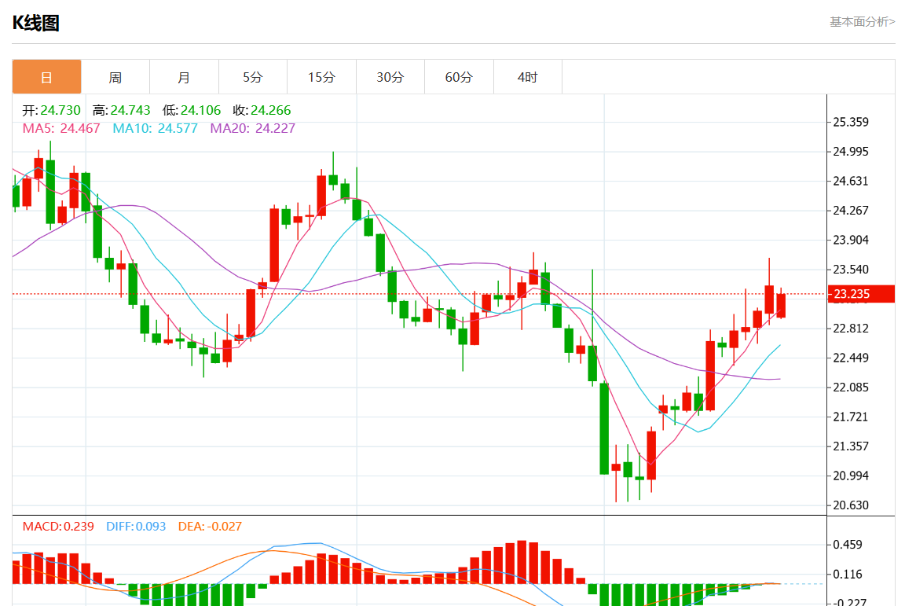Click the MA20: 24.227 label
Image resolution: width=905 pixels, height=606 pixels.
click(x=253, y=128)
